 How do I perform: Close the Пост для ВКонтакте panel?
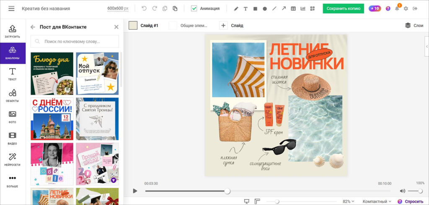pyautogui.click(x=116, y=27)
